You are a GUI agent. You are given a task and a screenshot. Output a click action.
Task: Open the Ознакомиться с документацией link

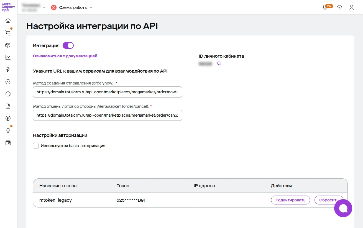tap(65, 56)
